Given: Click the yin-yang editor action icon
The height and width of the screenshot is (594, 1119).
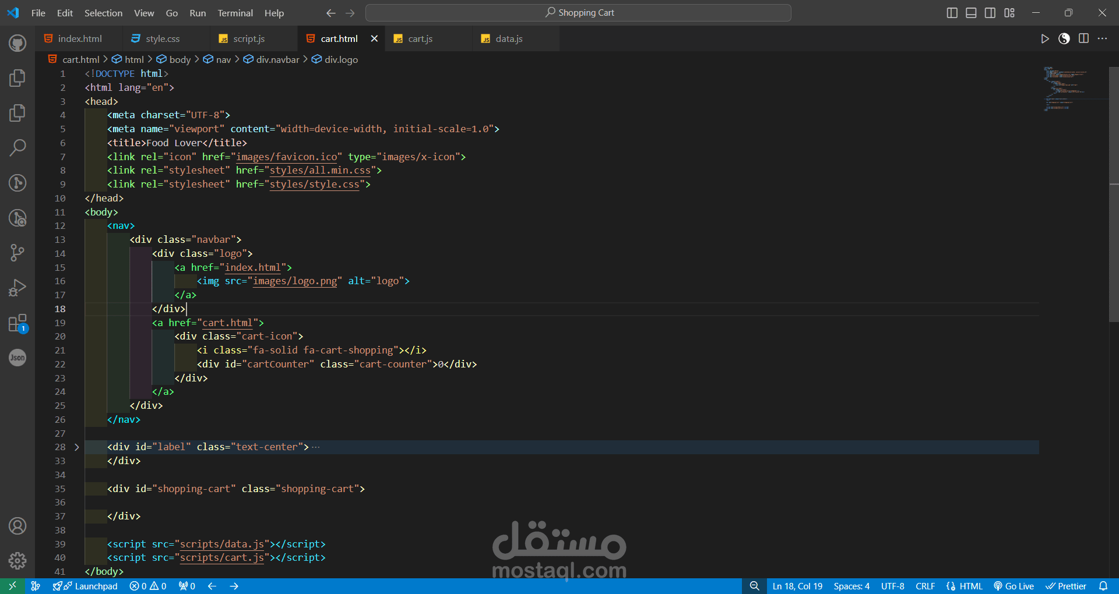Looking at the screenshot, I should point(1064,38).
